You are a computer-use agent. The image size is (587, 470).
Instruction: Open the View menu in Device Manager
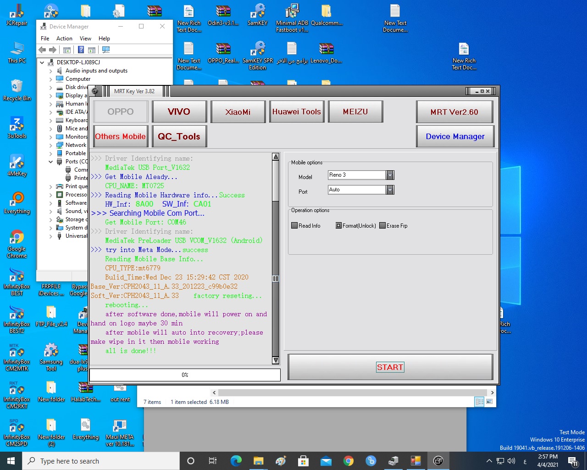[85, 39]
